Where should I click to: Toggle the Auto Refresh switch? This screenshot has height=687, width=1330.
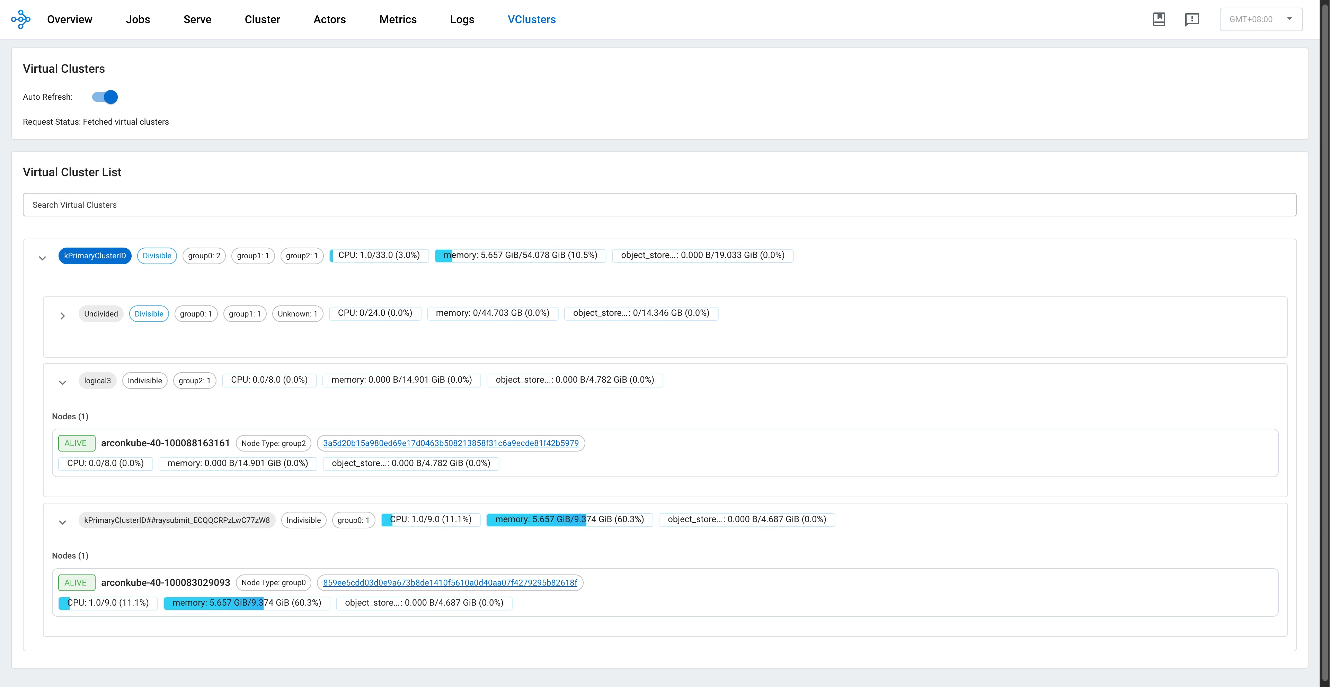click(x=105, y=97)
